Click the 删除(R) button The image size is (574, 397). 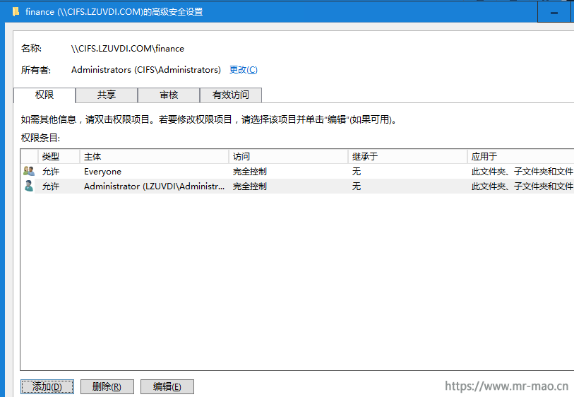point(107,386)
